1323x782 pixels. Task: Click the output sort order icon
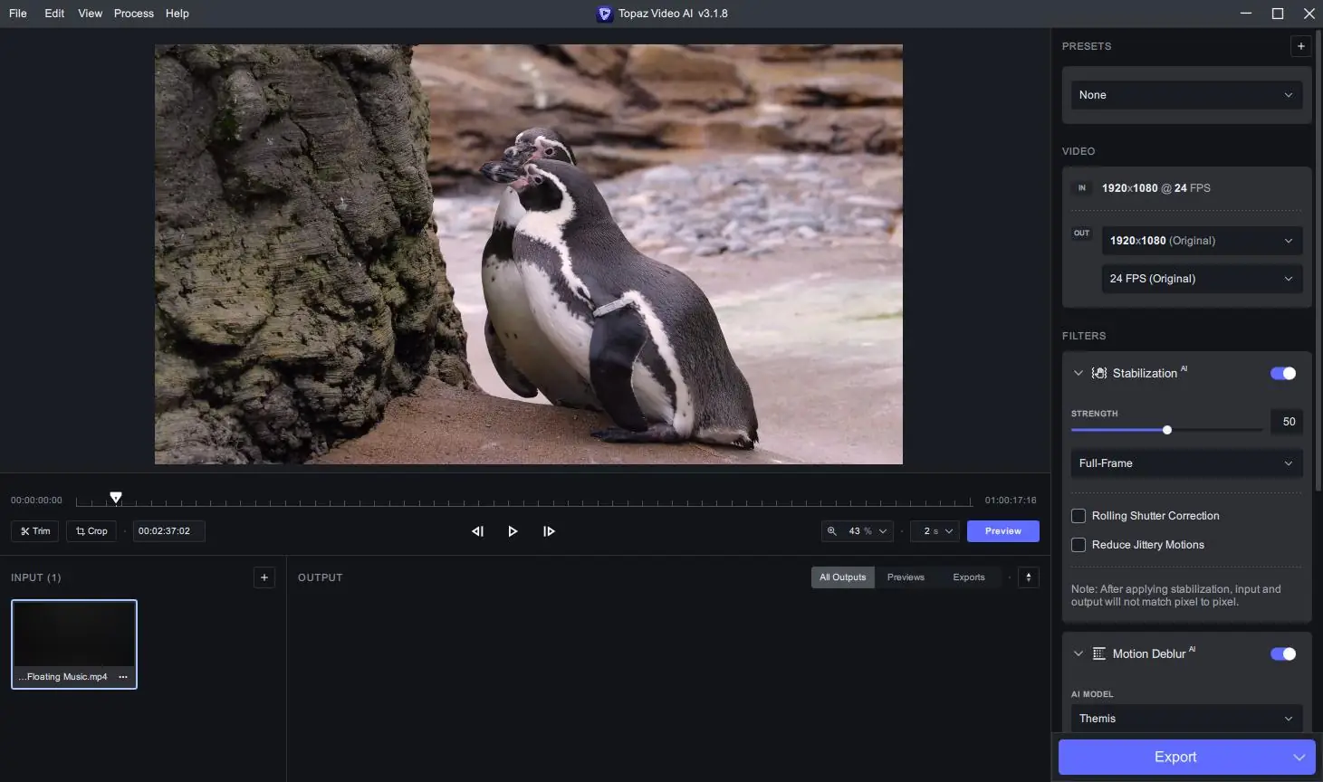pos(1029,577)
